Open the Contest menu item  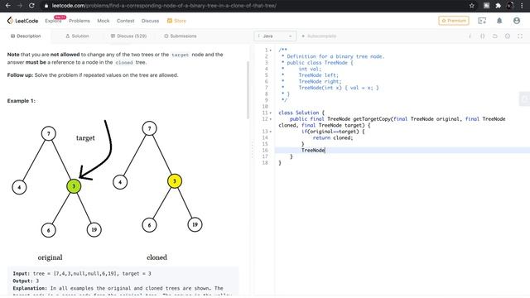point(125,21)
